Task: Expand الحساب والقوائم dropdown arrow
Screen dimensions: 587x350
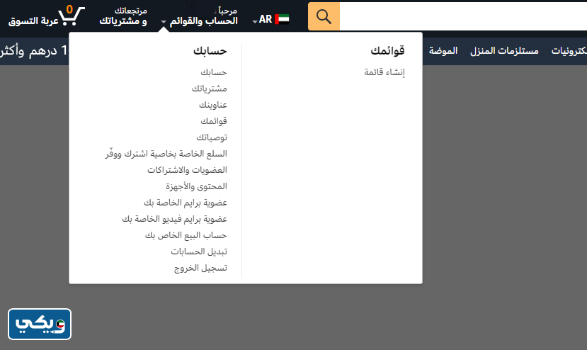Action: pos(164,22)
